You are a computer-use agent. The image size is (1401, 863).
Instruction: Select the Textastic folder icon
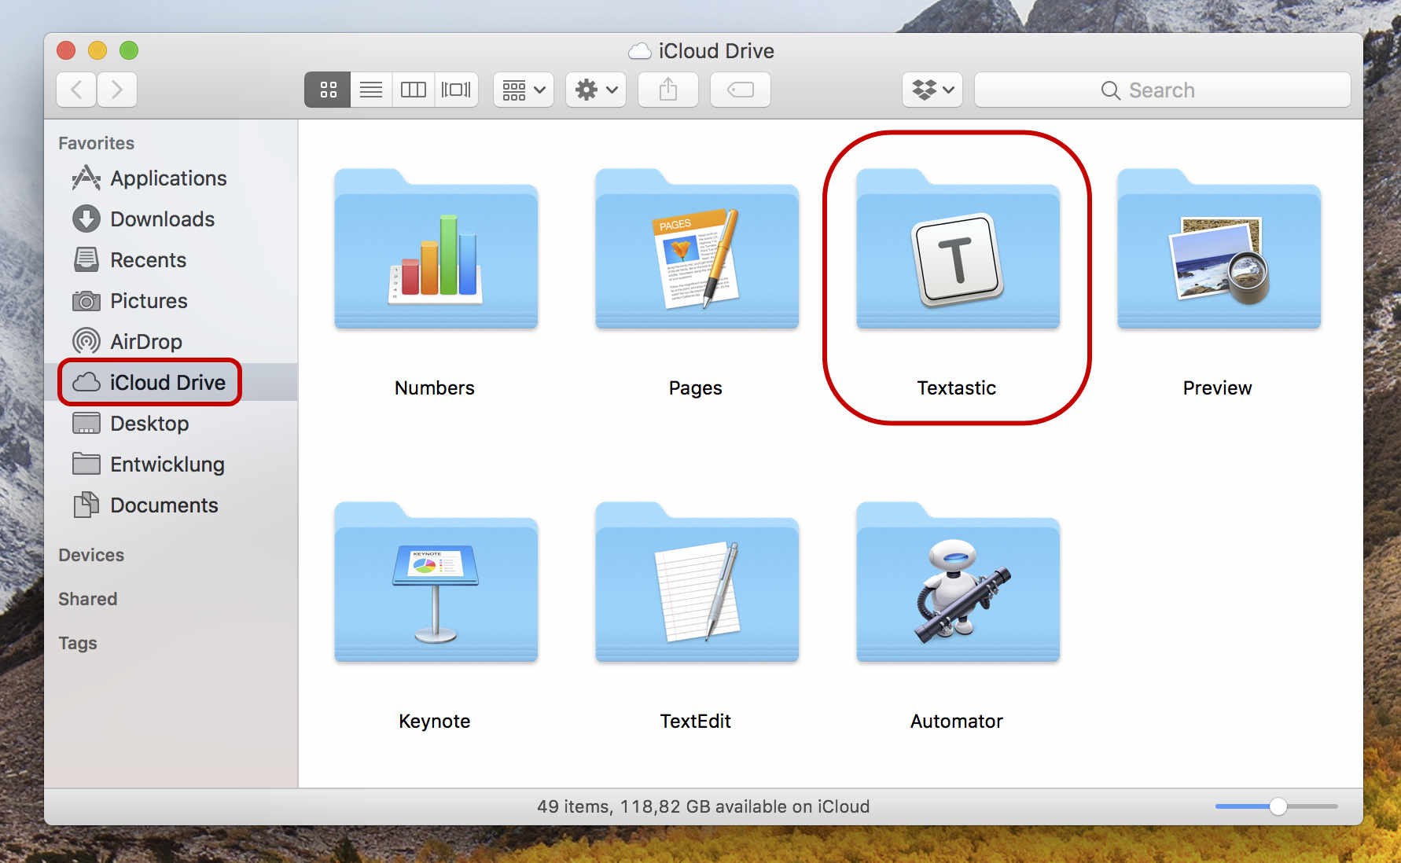(x=958, y=248)
